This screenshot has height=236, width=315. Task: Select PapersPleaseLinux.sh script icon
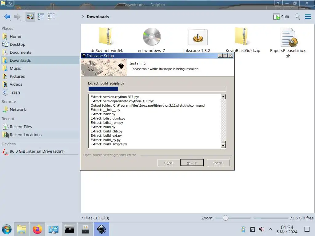[289, 37]
